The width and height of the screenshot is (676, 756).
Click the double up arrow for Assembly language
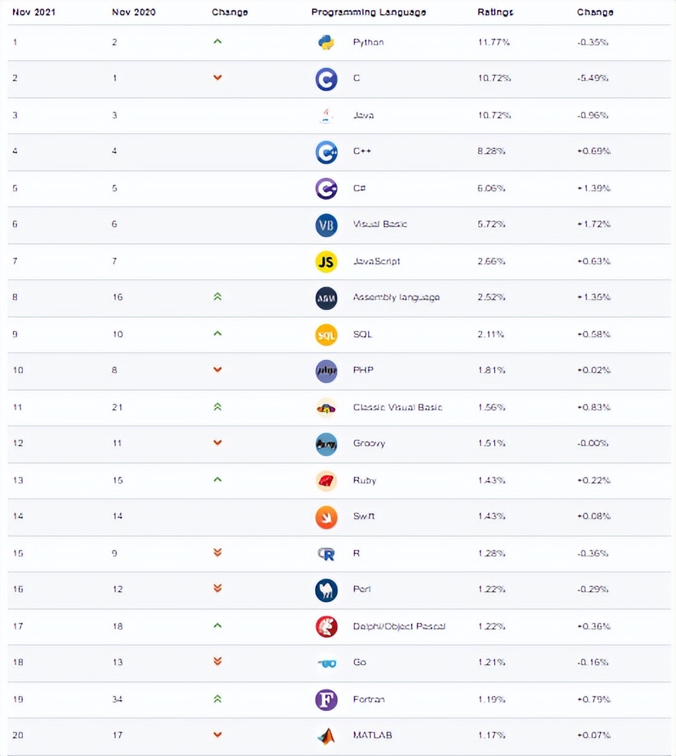[218, 296]
